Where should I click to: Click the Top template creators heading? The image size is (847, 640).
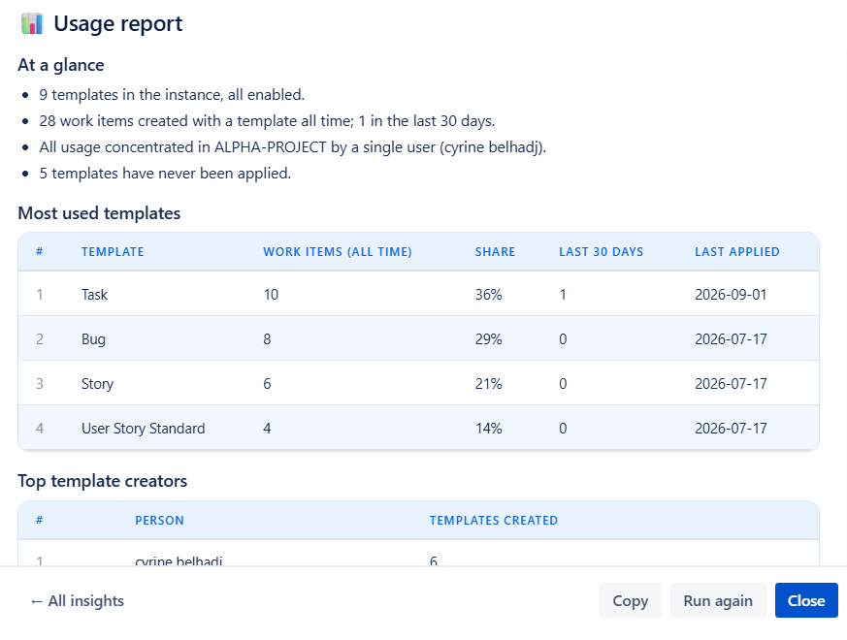click(103, 481)
